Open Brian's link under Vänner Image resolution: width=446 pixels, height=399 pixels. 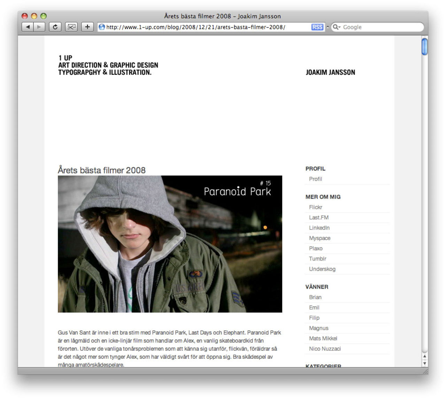315,297
